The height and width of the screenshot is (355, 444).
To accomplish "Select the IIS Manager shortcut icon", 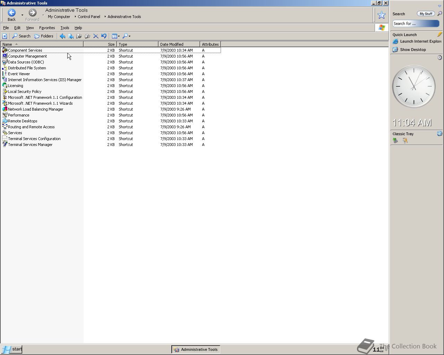I will click(x=5, y=80).
